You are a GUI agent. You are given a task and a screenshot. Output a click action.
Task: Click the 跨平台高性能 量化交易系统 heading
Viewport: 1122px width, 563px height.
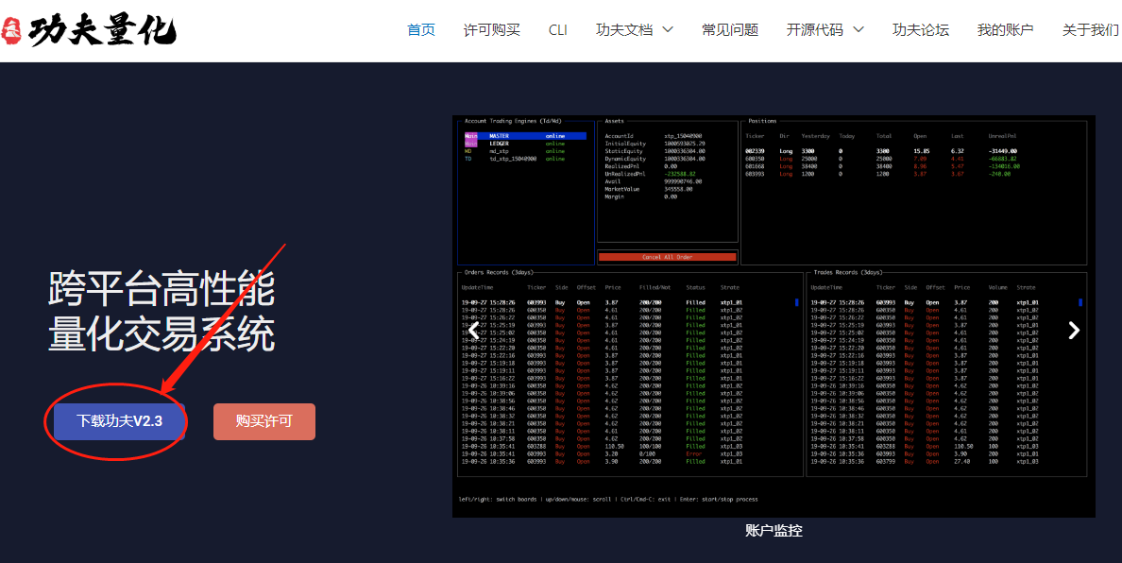[x=161, y=311]
